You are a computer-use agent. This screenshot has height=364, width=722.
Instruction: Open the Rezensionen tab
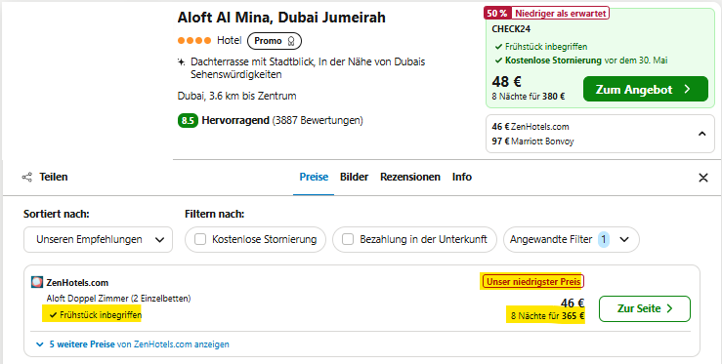[x=409, y=178]
